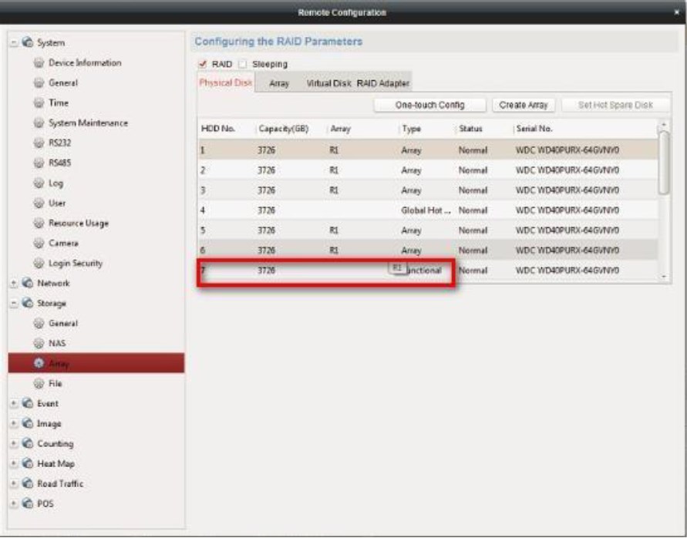Select Login Security in the System tree
This screenshot has width=687, height=538.
point(76,264)
